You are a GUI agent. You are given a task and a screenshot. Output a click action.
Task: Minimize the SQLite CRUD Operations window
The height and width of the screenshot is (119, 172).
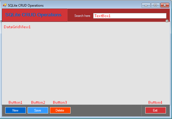pyautogui.click(x=146, y=5)
